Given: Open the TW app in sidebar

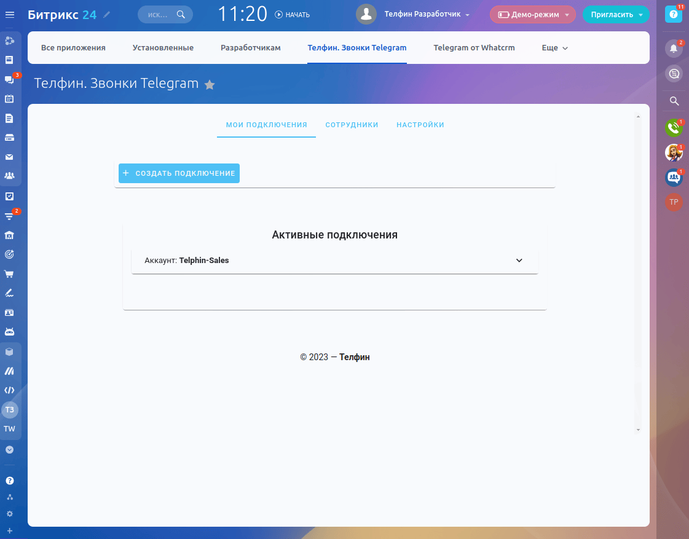Looking at the screenshot, I should click(x=9, y=429).
